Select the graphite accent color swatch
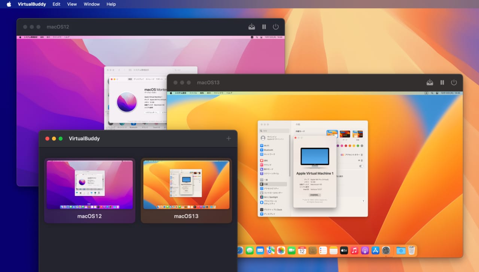Screen dimensions: 479x272 pyautogui.click(x=362, y=146)
